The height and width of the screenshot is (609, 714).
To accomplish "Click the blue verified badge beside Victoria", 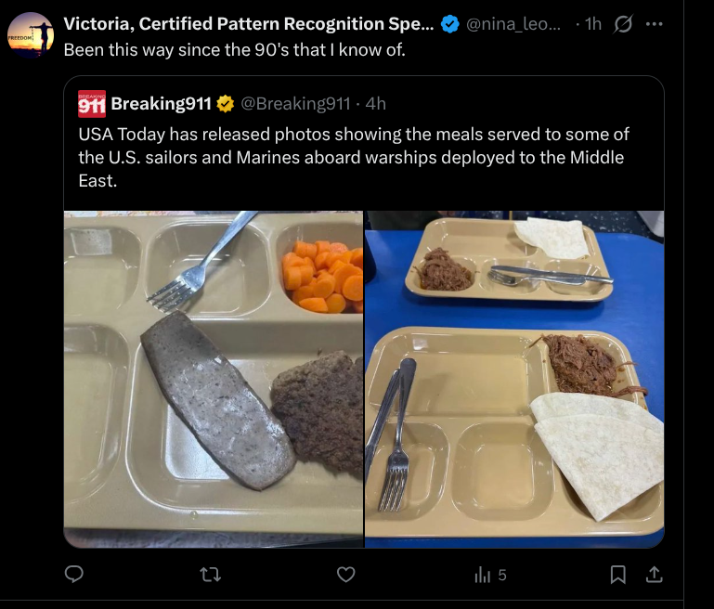I will click(449, 25).
